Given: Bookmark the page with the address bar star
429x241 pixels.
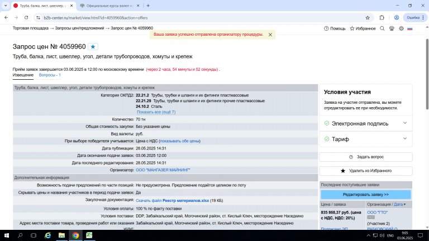Looking at the screenshot, I should [x=368, y=18].
